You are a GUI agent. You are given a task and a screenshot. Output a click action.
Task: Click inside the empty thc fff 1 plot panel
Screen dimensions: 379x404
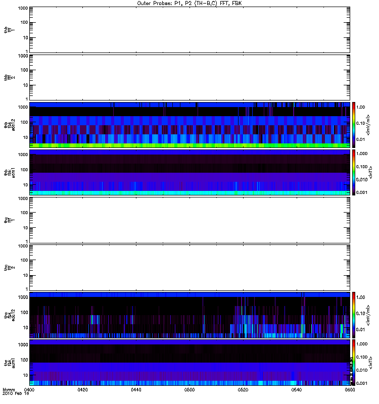tap(189, 220)
